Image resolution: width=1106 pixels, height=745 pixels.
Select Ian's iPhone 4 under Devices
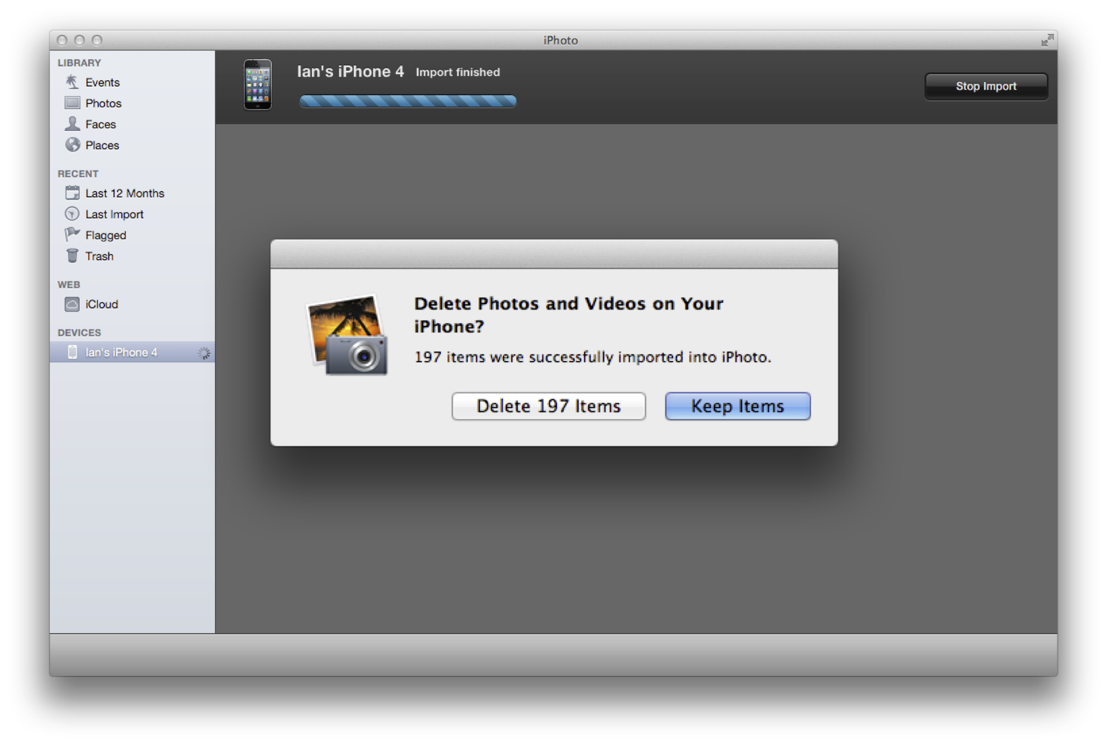coord(132,352)
